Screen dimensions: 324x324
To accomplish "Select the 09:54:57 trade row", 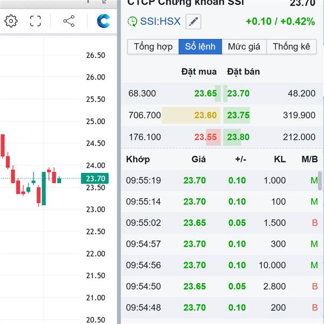I will pos(222,244).
